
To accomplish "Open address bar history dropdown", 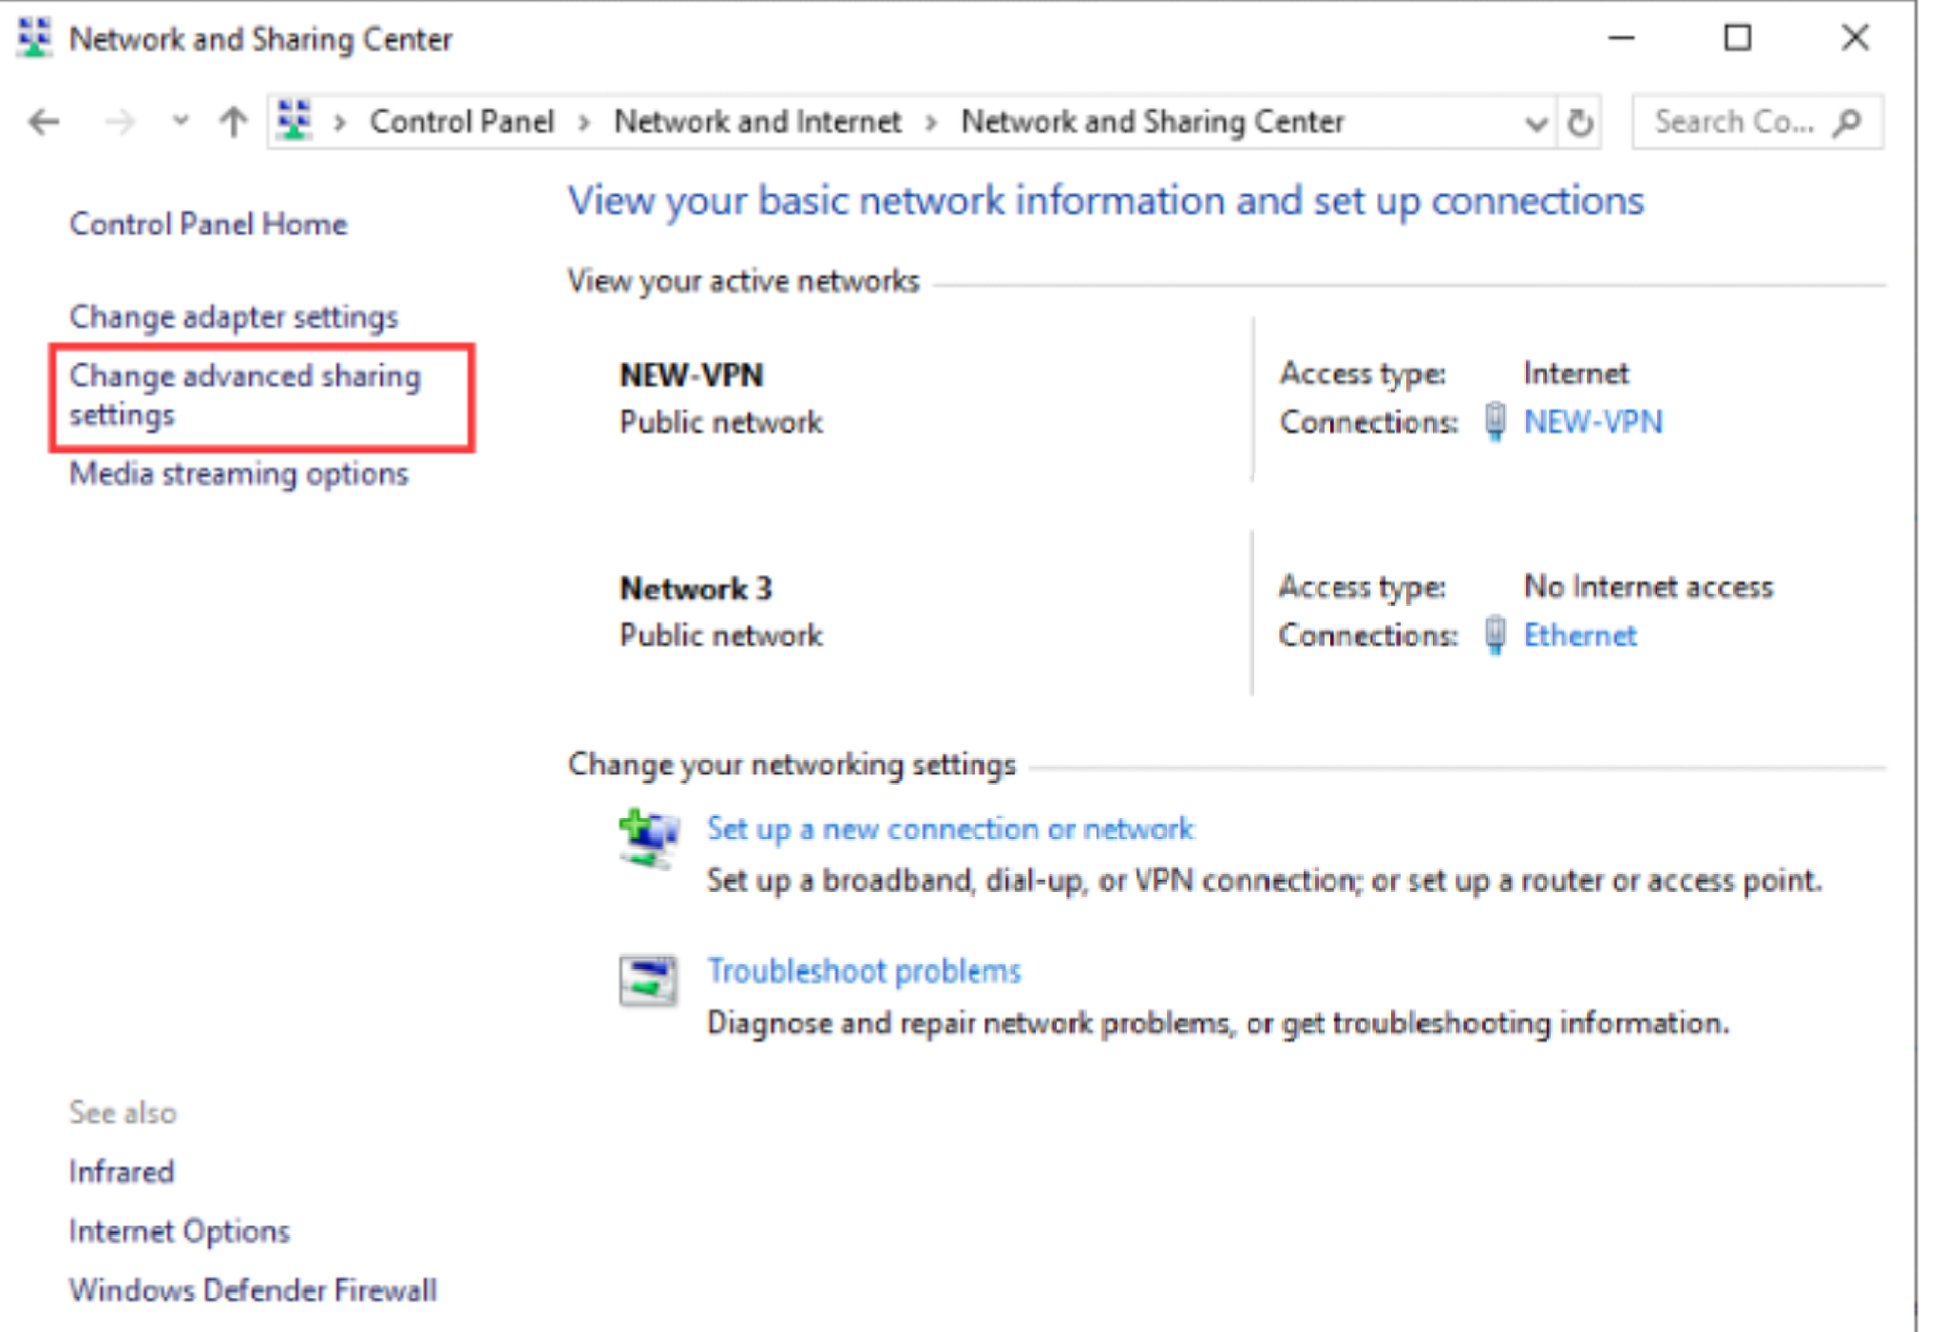I will [x=1536, y=123].
